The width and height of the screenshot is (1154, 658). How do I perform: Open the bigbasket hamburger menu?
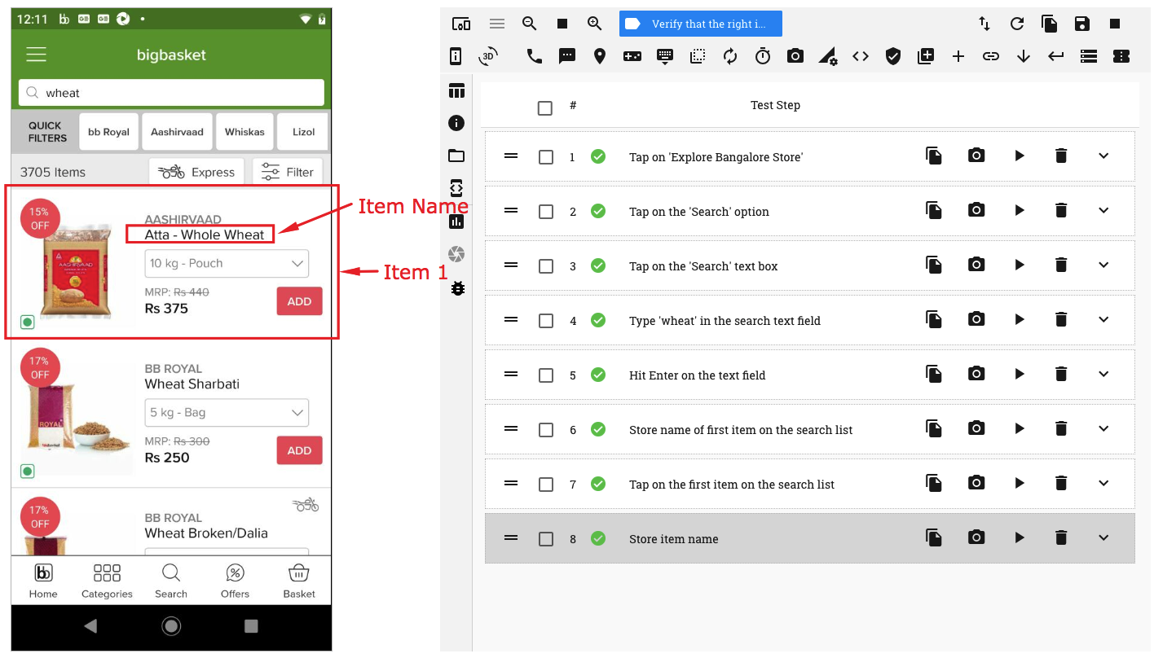coord(37,55)
